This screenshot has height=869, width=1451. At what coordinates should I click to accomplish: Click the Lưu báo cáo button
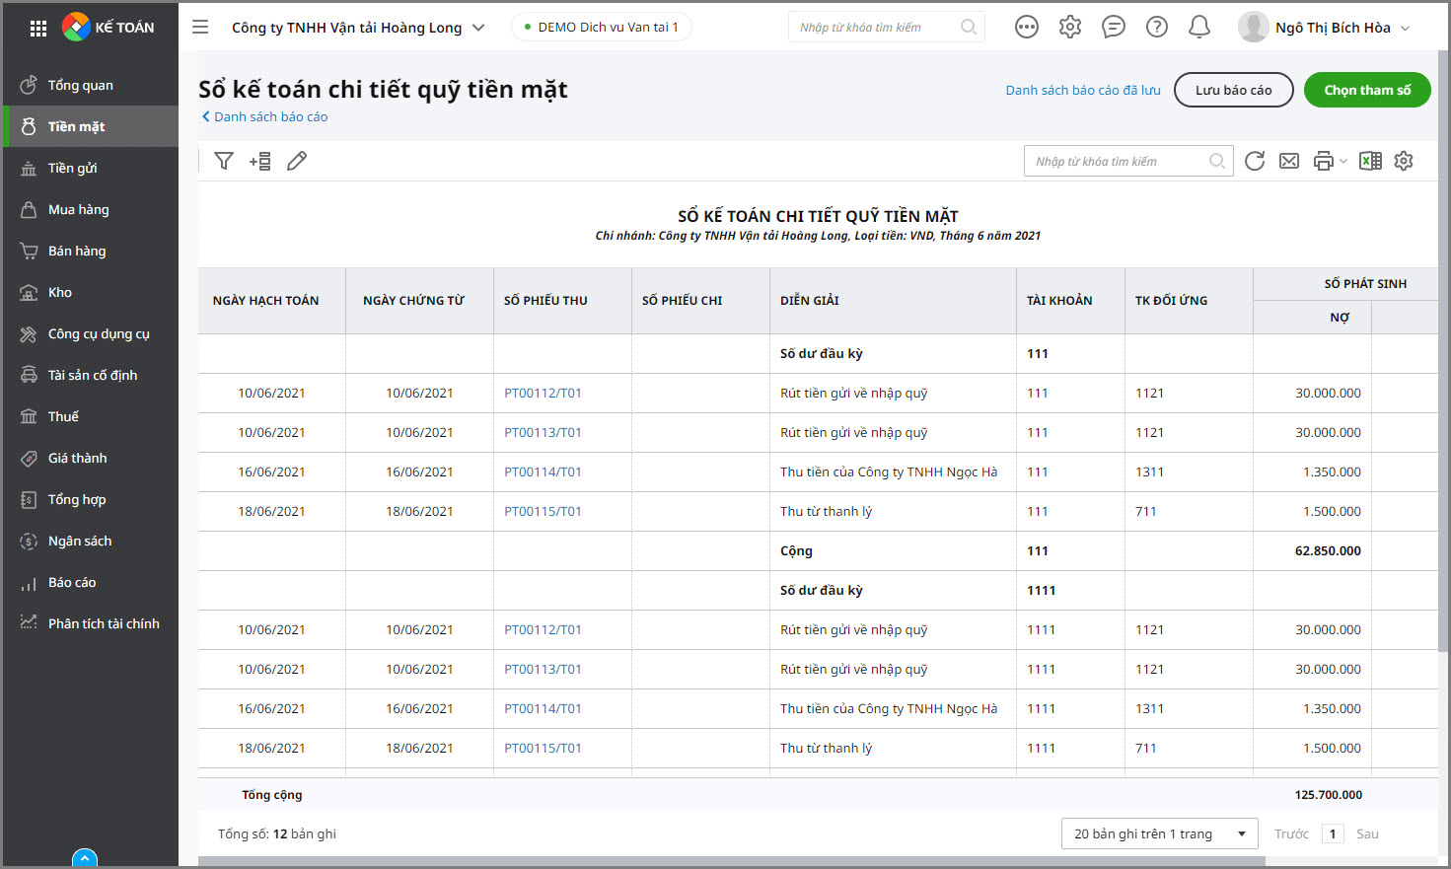1233,90
